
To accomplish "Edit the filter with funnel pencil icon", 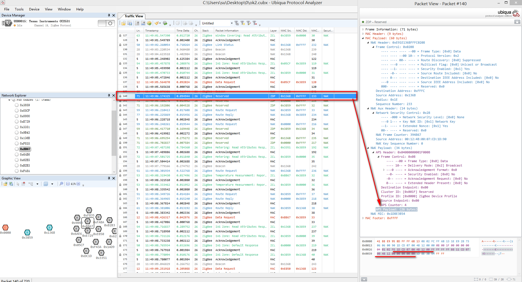I will coord(249,23).
